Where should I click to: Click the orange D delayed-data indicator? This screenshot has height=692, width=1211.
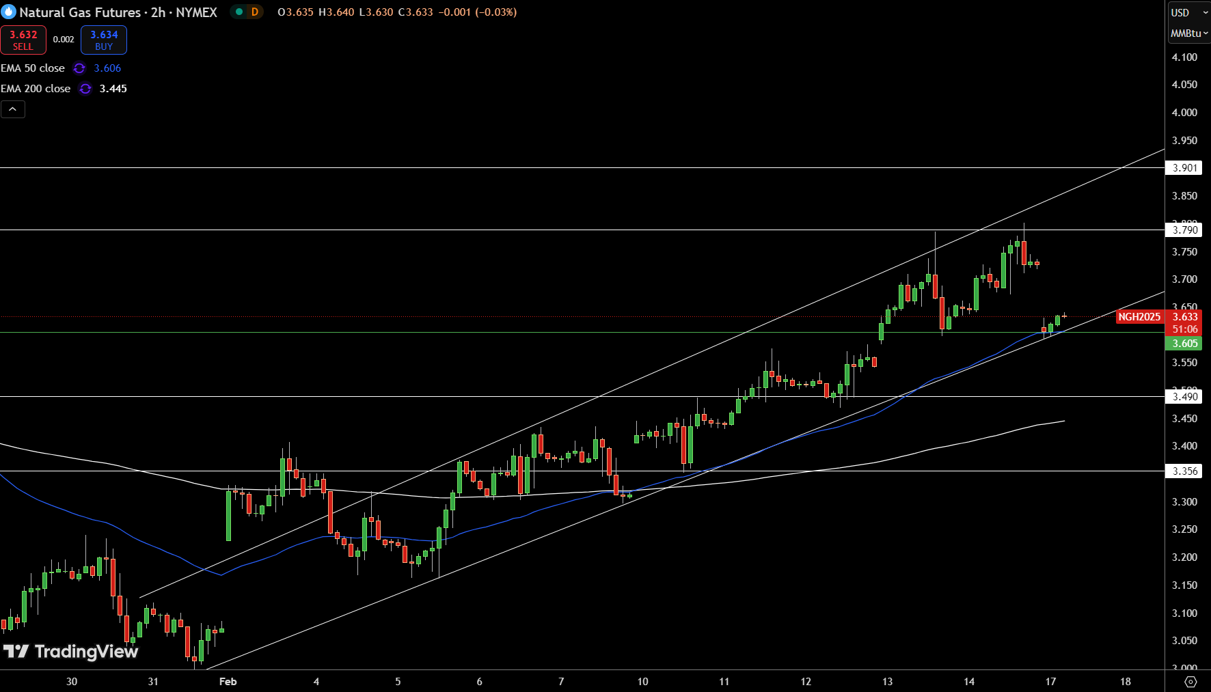(x=255, y=12)
